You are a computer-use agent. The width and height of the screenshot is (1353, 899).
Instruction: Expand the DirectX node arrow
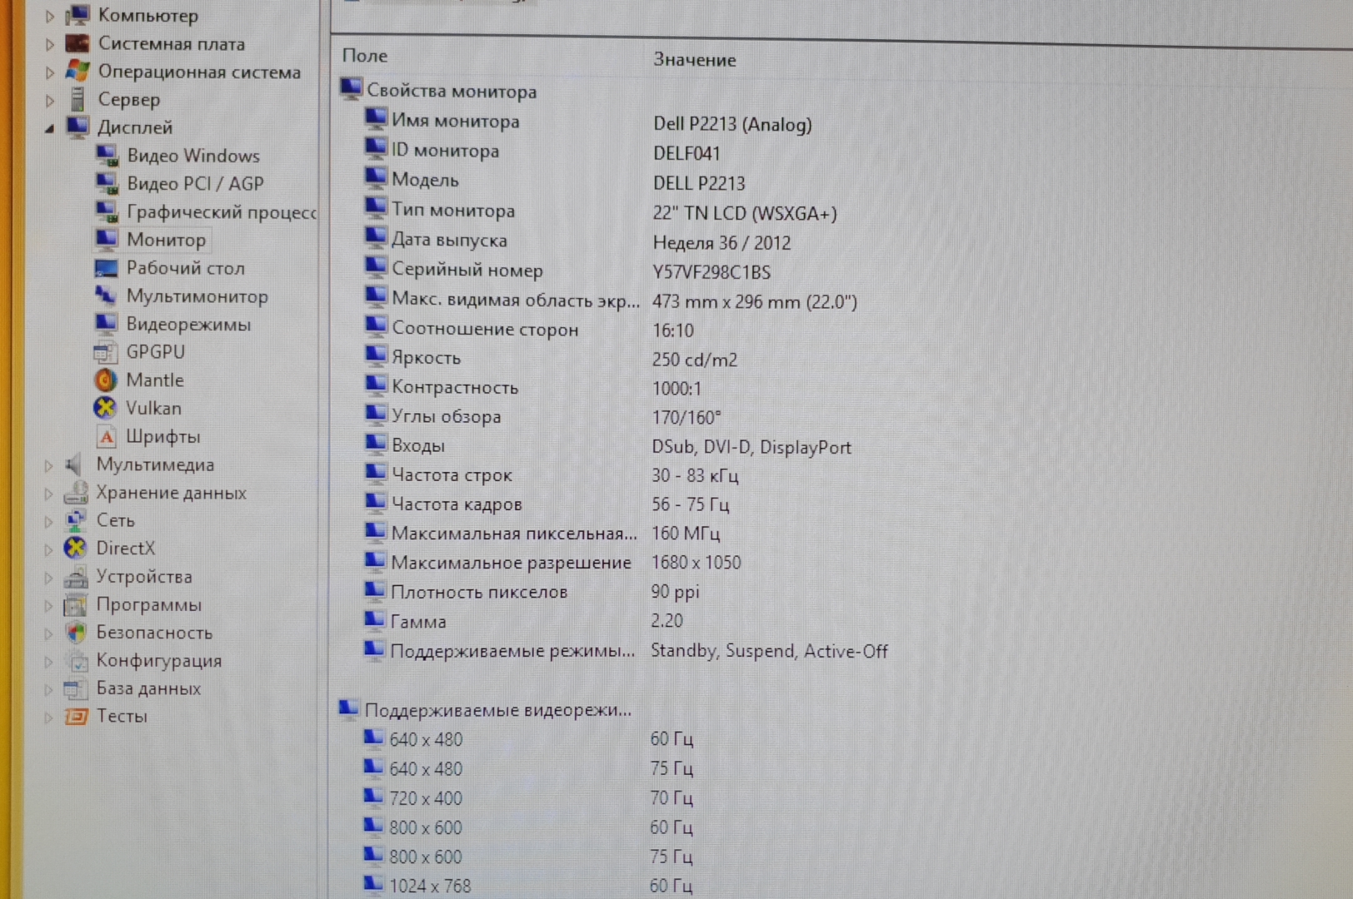click(48, 549)
